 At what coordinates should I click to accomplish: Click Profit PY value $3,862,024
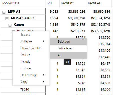77,11
